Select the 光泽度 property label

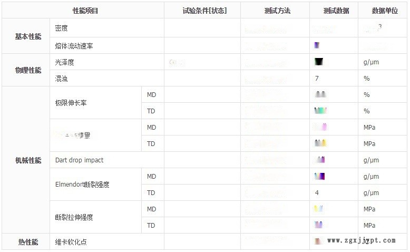[65, 62]
